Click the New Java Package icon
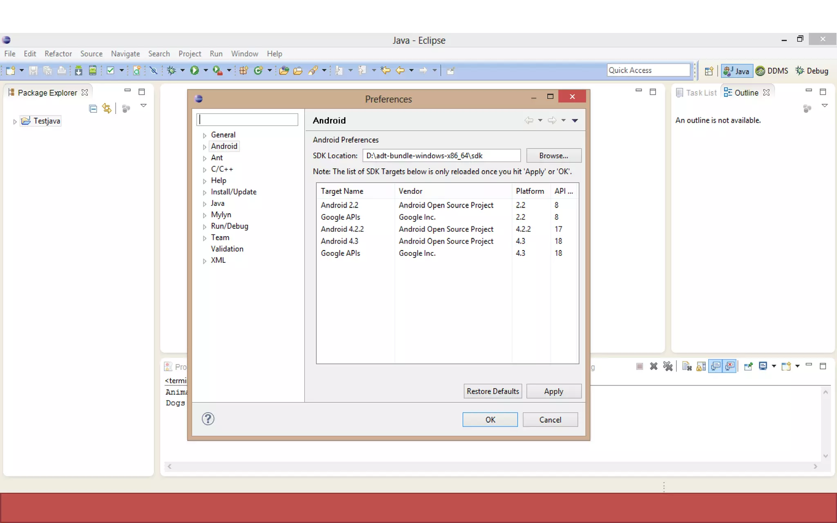 coord(244,71)
